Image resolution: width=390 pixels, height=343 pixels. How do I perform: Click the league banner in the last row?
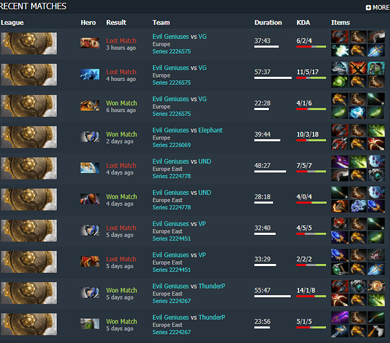(29, 324)
